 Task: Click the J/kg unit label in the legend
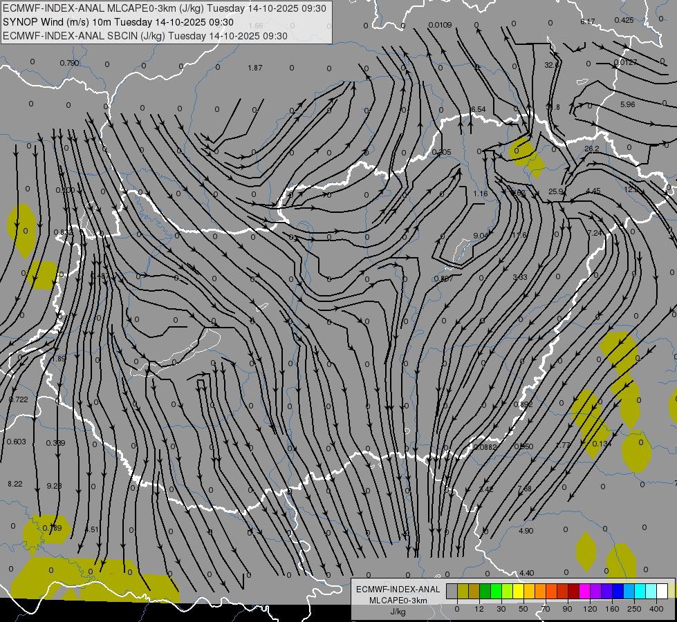point(398,612)
